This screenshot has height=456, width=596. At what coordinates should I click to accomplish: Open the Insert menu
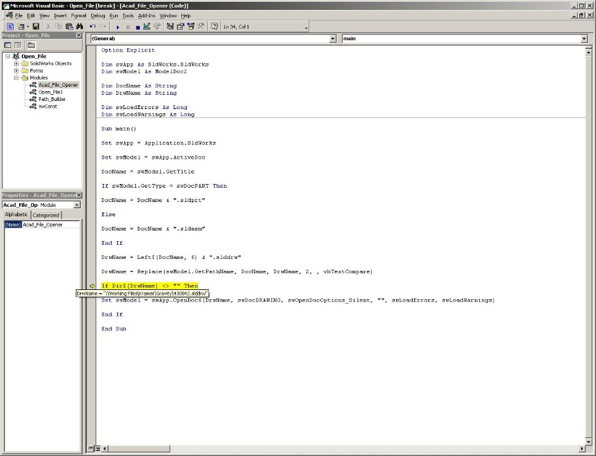(x=60, y=15)
